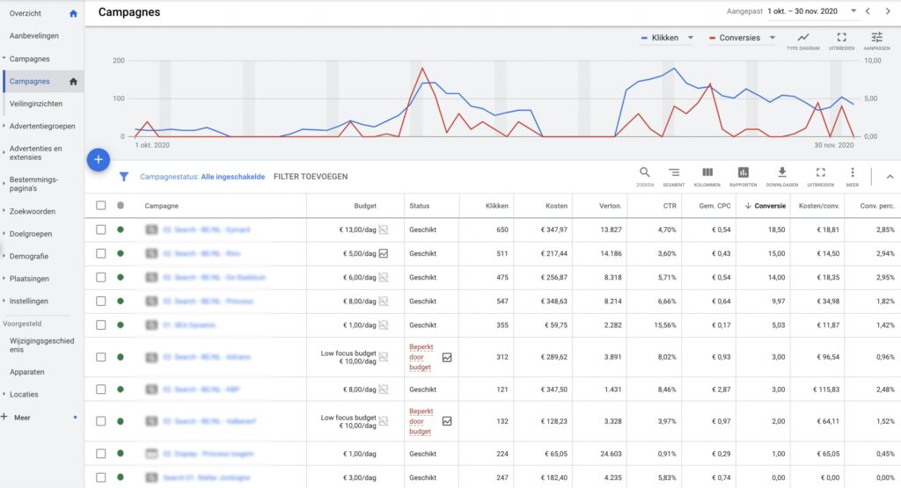
Task: Select the campaign row with 224 clicks
Action: click(x=100, y=454)
